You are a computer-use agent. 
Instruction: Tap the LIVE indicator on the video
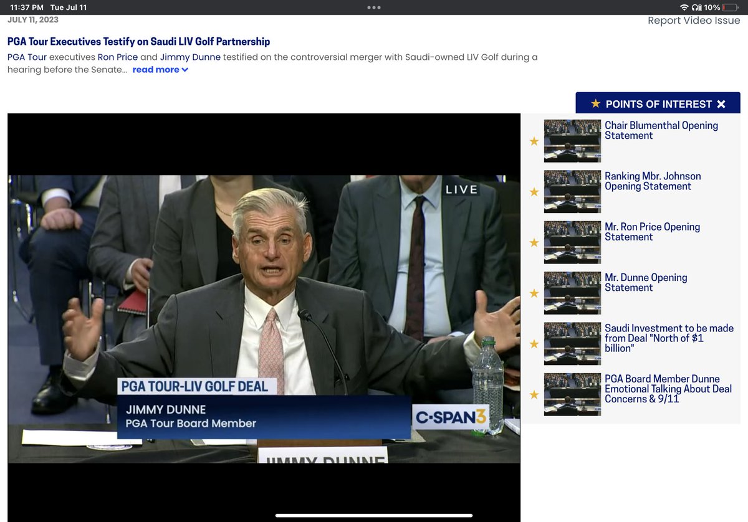click(462, 189)
